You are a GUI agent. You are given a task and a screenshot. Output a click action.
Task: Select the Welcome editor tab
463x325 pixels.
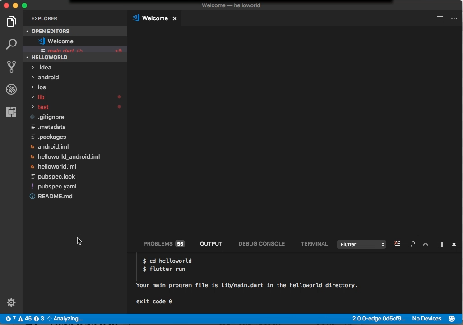[x=155, y=18]
